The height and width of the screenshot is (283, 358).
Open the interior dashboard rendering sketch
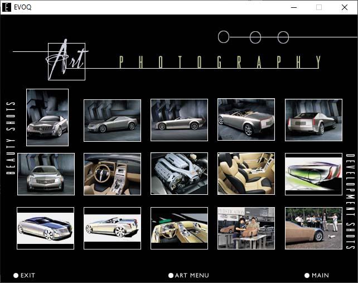coord(179,228)
